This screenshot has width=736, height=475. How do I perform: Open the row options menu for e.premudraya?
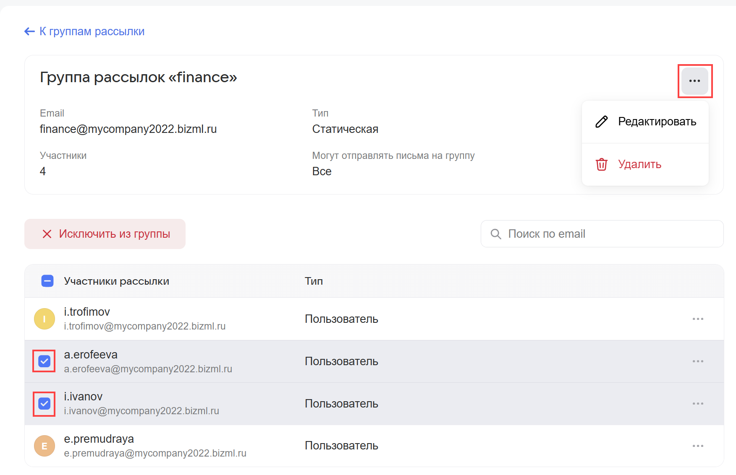(698, 446)
